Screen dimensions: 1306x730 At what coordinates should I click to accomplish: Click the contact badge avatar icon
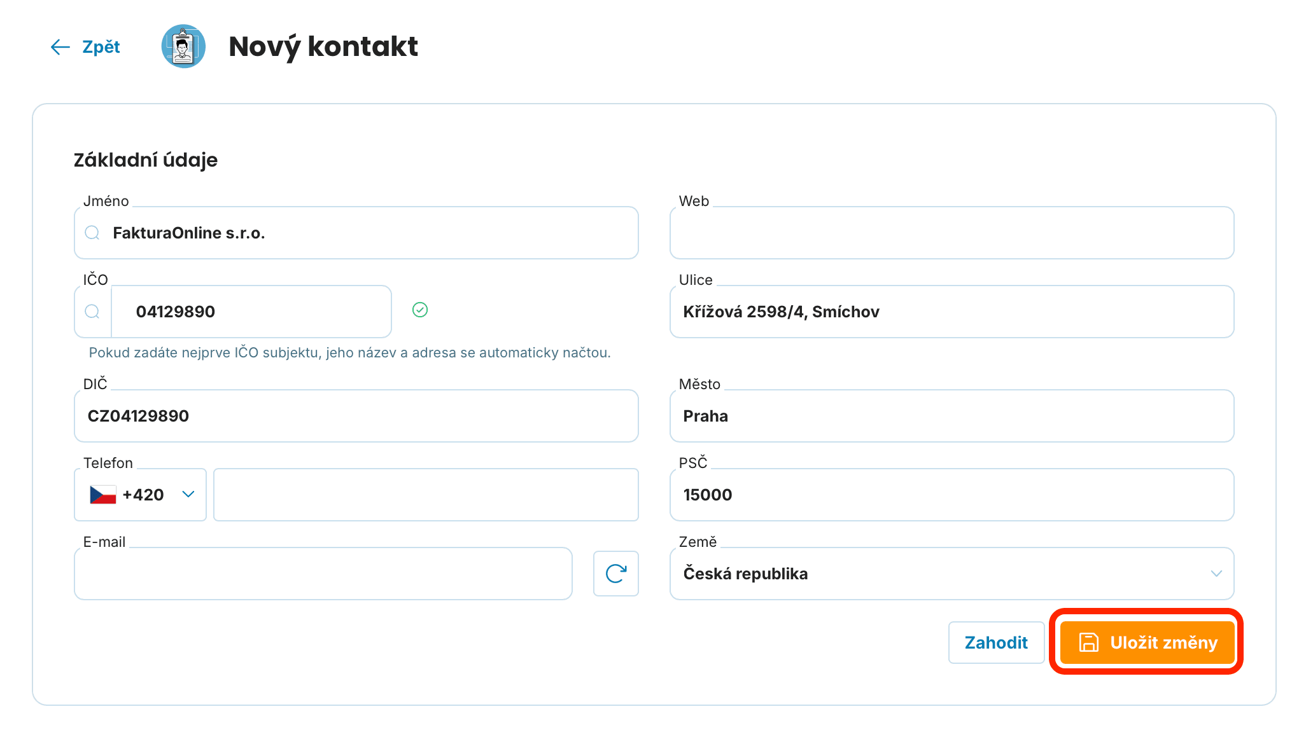tap(183, 46)
